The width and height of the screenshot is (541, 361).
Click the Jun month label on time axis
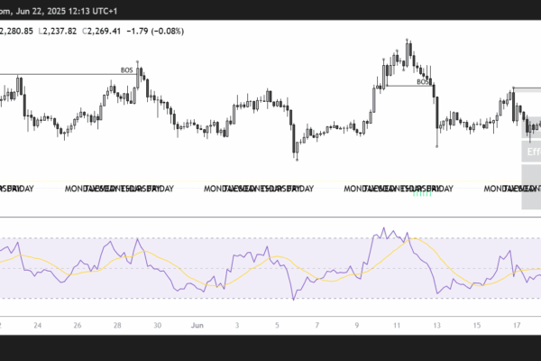197,326
